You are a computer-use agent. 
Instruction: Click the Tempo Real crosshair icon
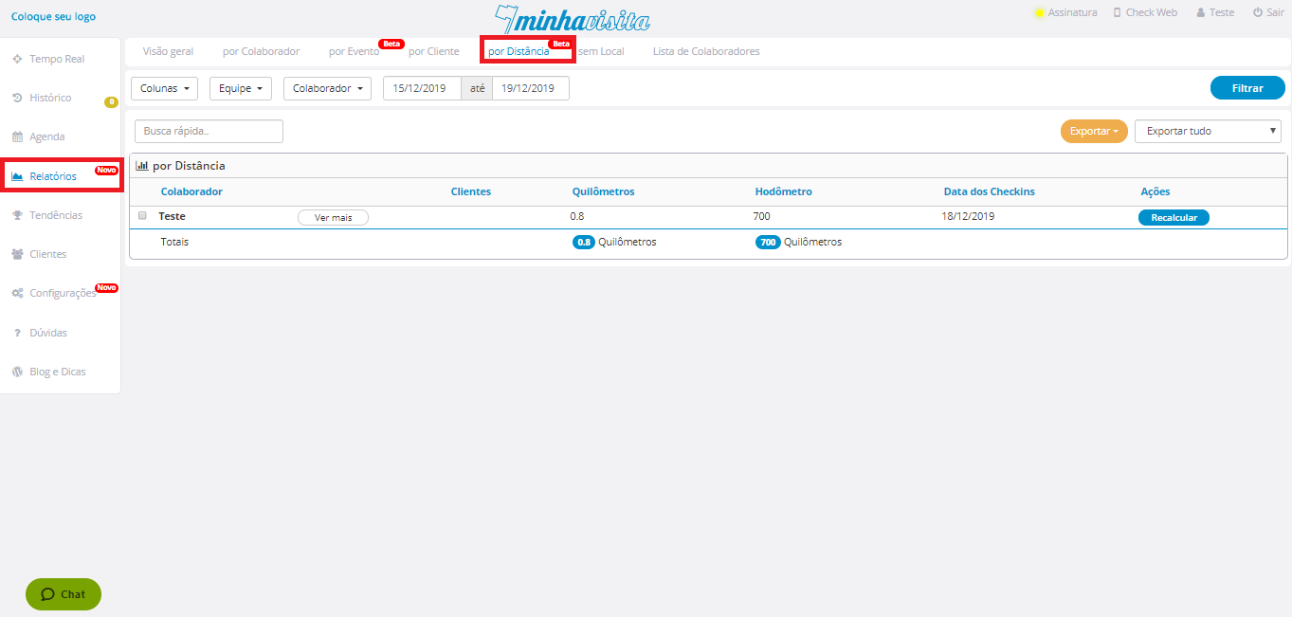(x=17, y=59)
